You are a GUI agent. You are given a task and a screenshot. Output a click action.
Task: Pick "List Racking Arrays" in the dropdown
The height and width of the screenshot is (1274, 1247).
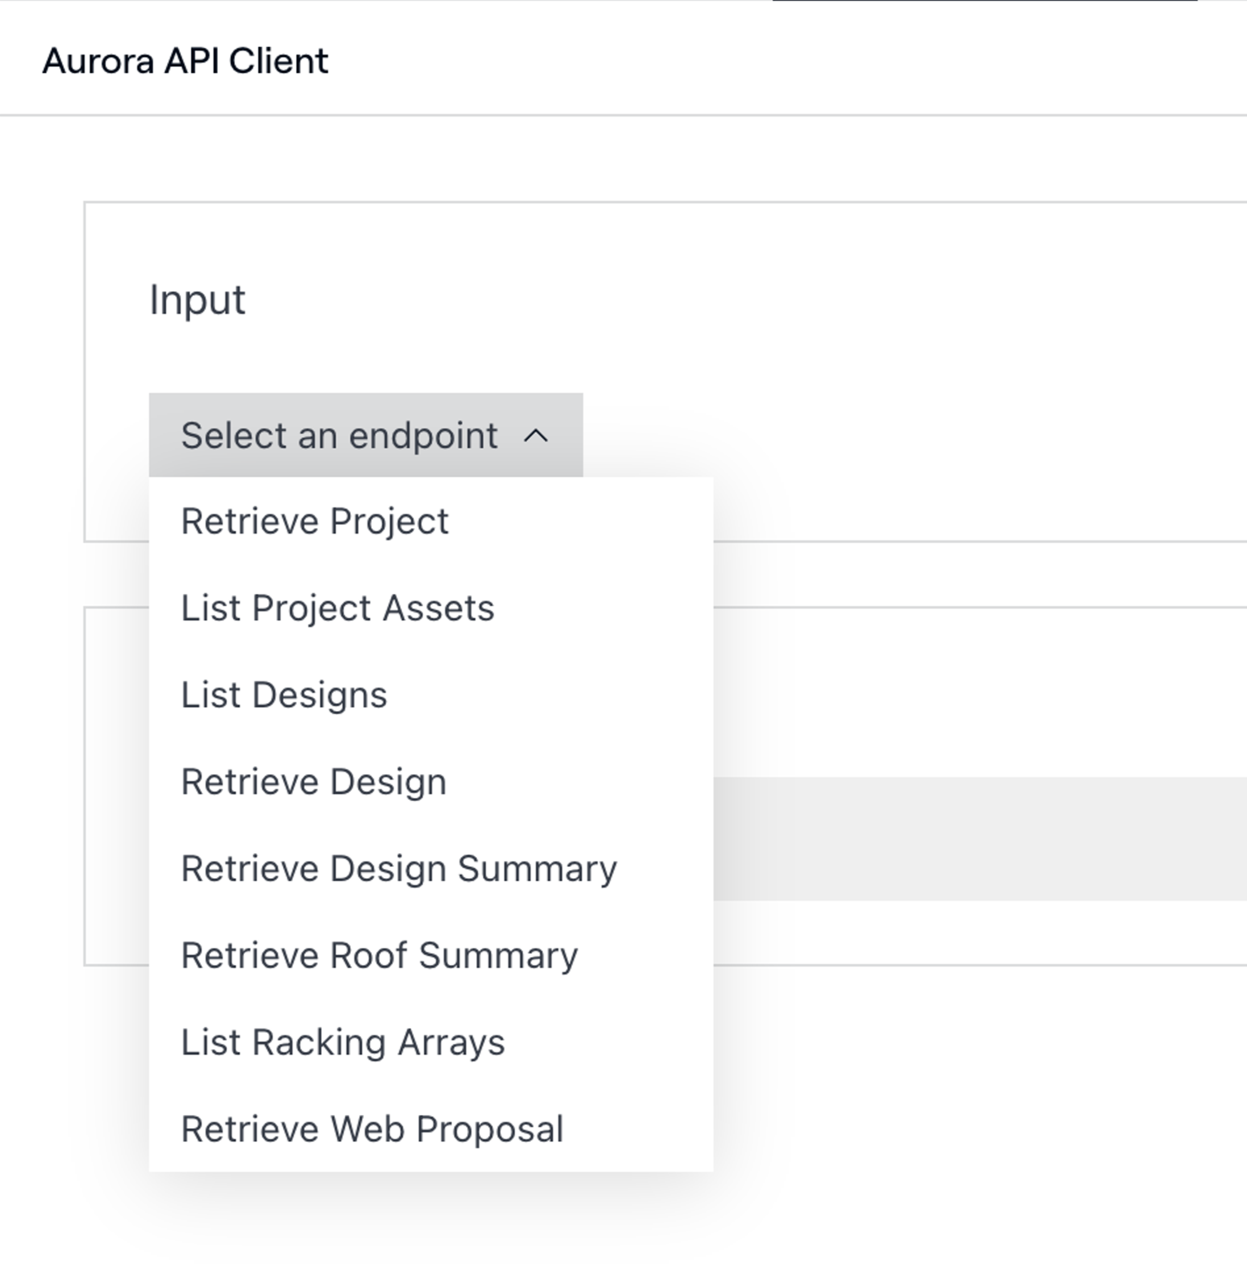click(343, 1042)
